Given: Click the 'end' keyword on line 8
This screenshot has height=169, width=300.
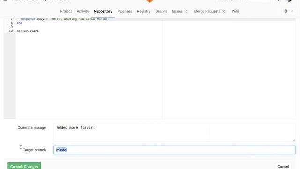Looking at the screenshot, I should pyautogui.click(x=20, y=23).
